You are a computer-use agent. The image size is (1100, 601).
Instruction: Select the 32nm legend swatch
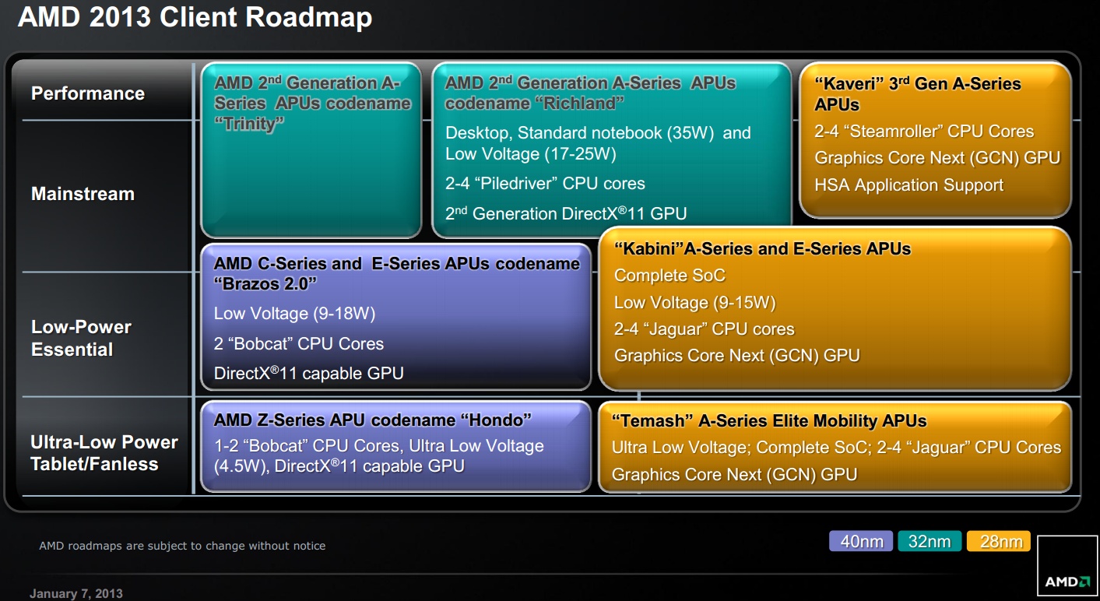pos(930,541)
